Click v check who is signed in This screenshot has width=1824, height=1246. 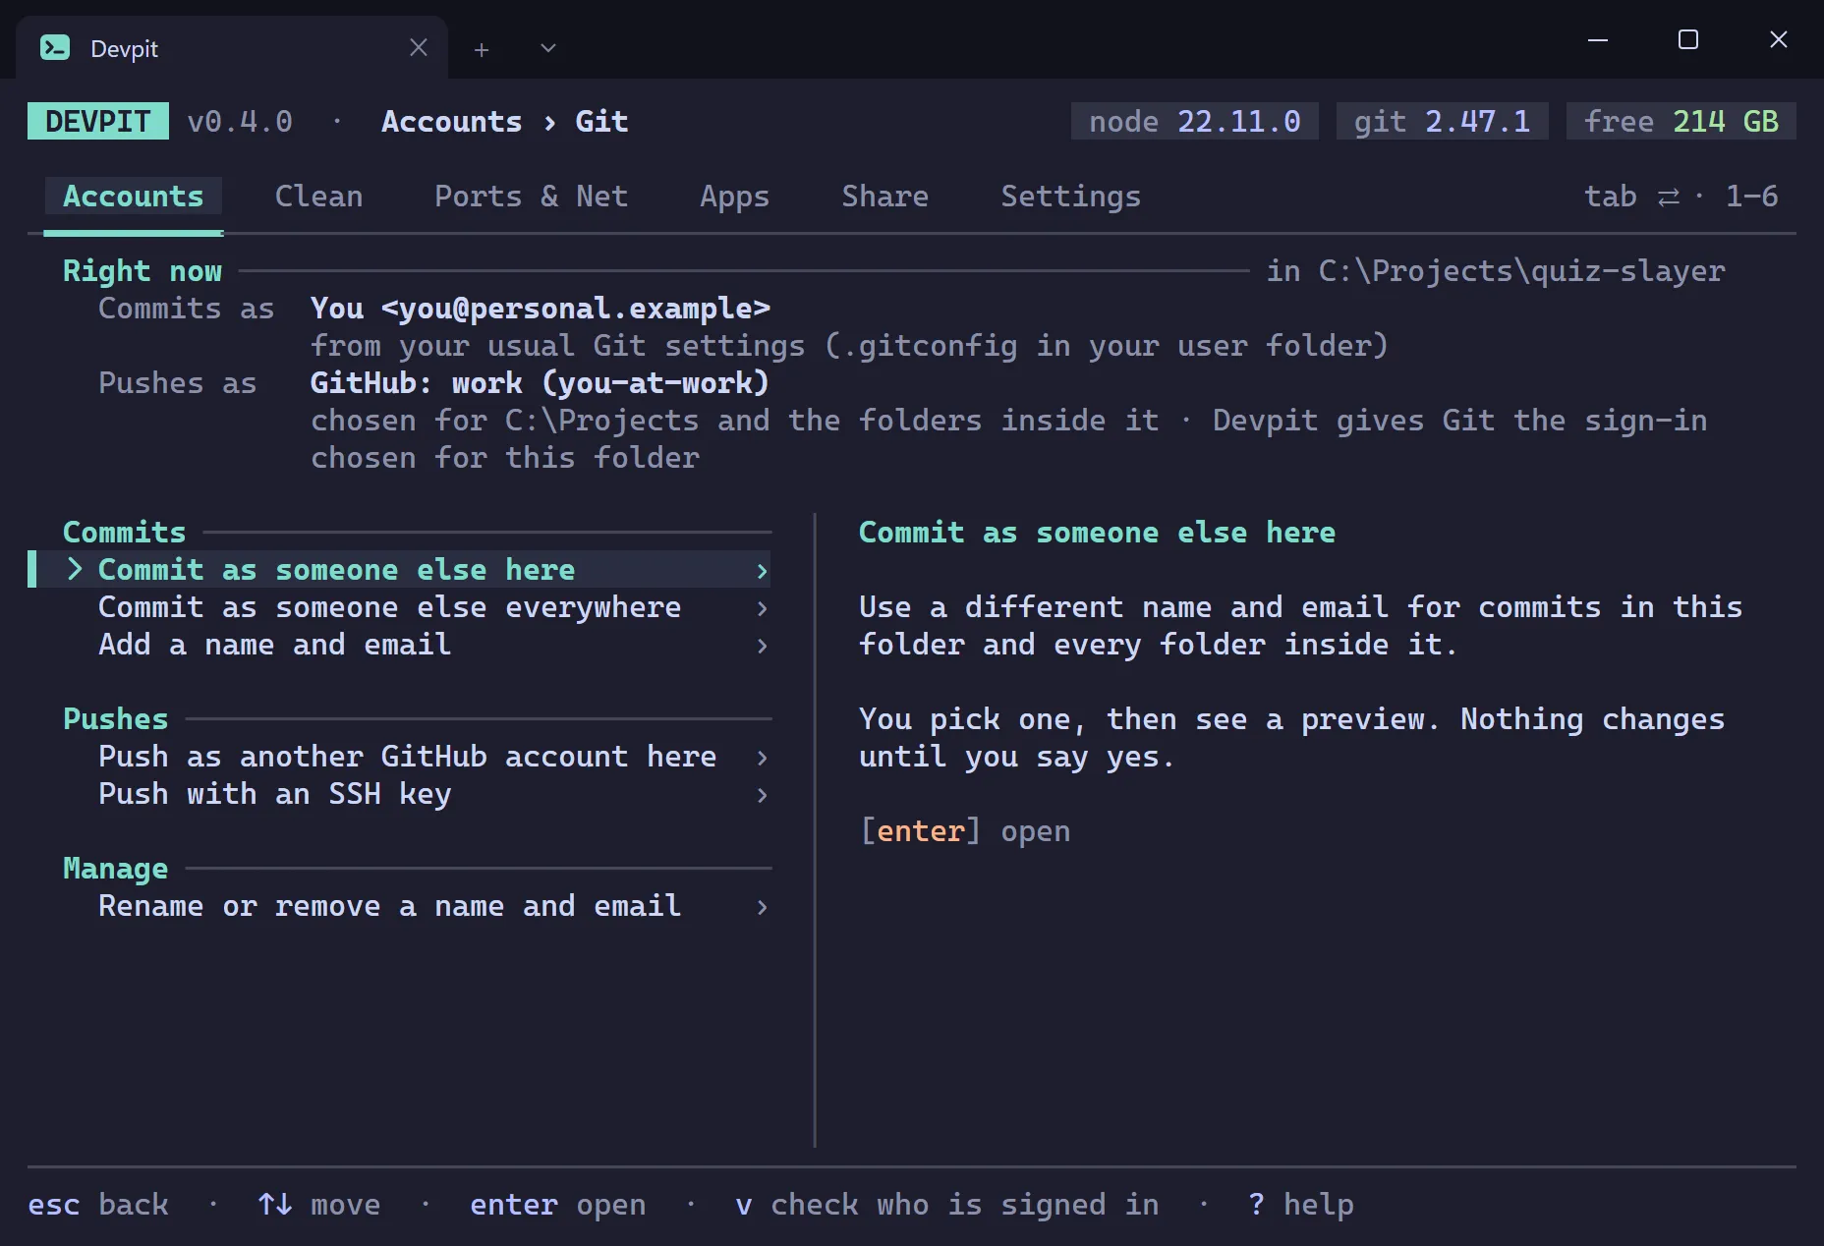click(x=947, y=1205)
